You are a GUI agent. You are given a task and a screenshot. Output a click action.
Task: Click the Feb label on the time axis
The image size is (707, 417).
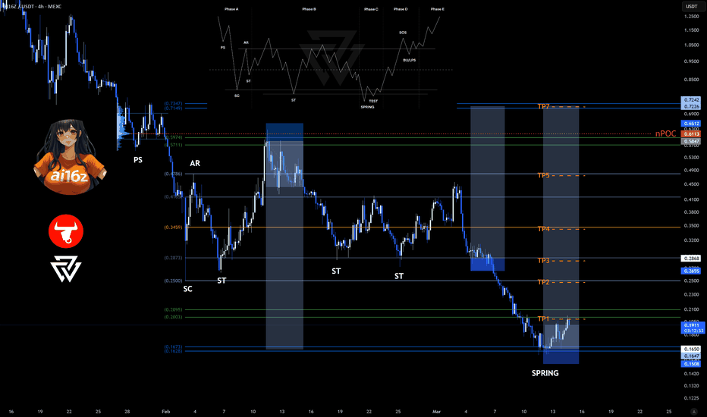coord(166,412)
